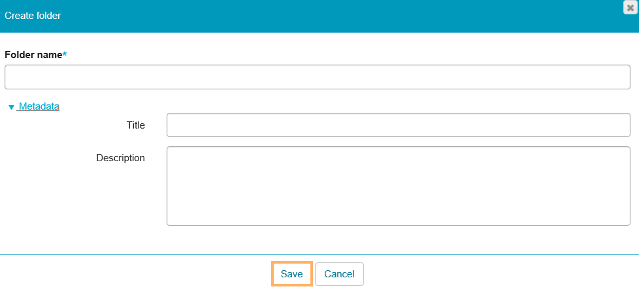The height and width of the screenshot is (293, 639).
Task: Click the teal dialog title bar
Action: (327, 16)
